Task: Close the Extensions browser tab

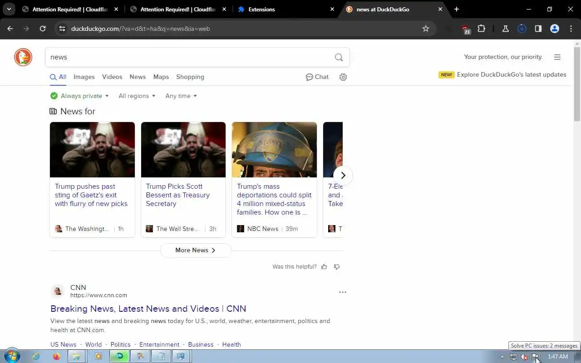Action: tap(332, 9)
